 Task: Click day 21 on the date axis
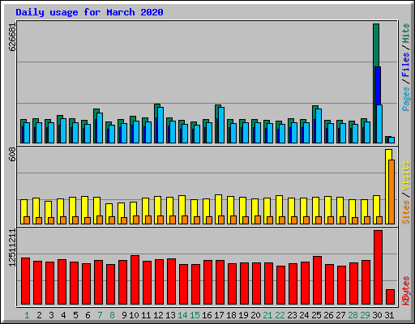click(267, 315)
